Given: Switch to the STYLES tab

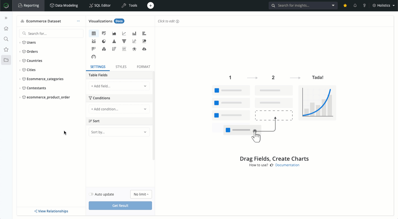Looking at the screenshot, I should (x=121, y=67).
